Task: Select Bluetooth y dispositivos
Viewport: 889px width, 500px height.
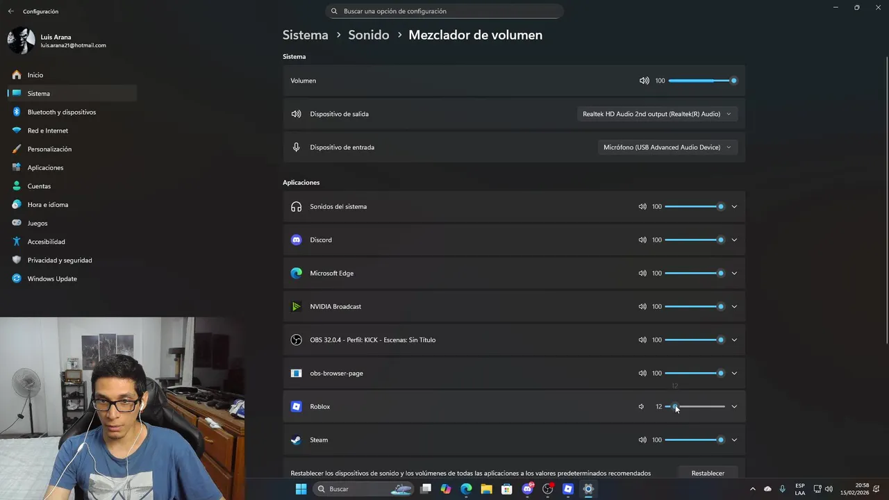Action: 72,112
